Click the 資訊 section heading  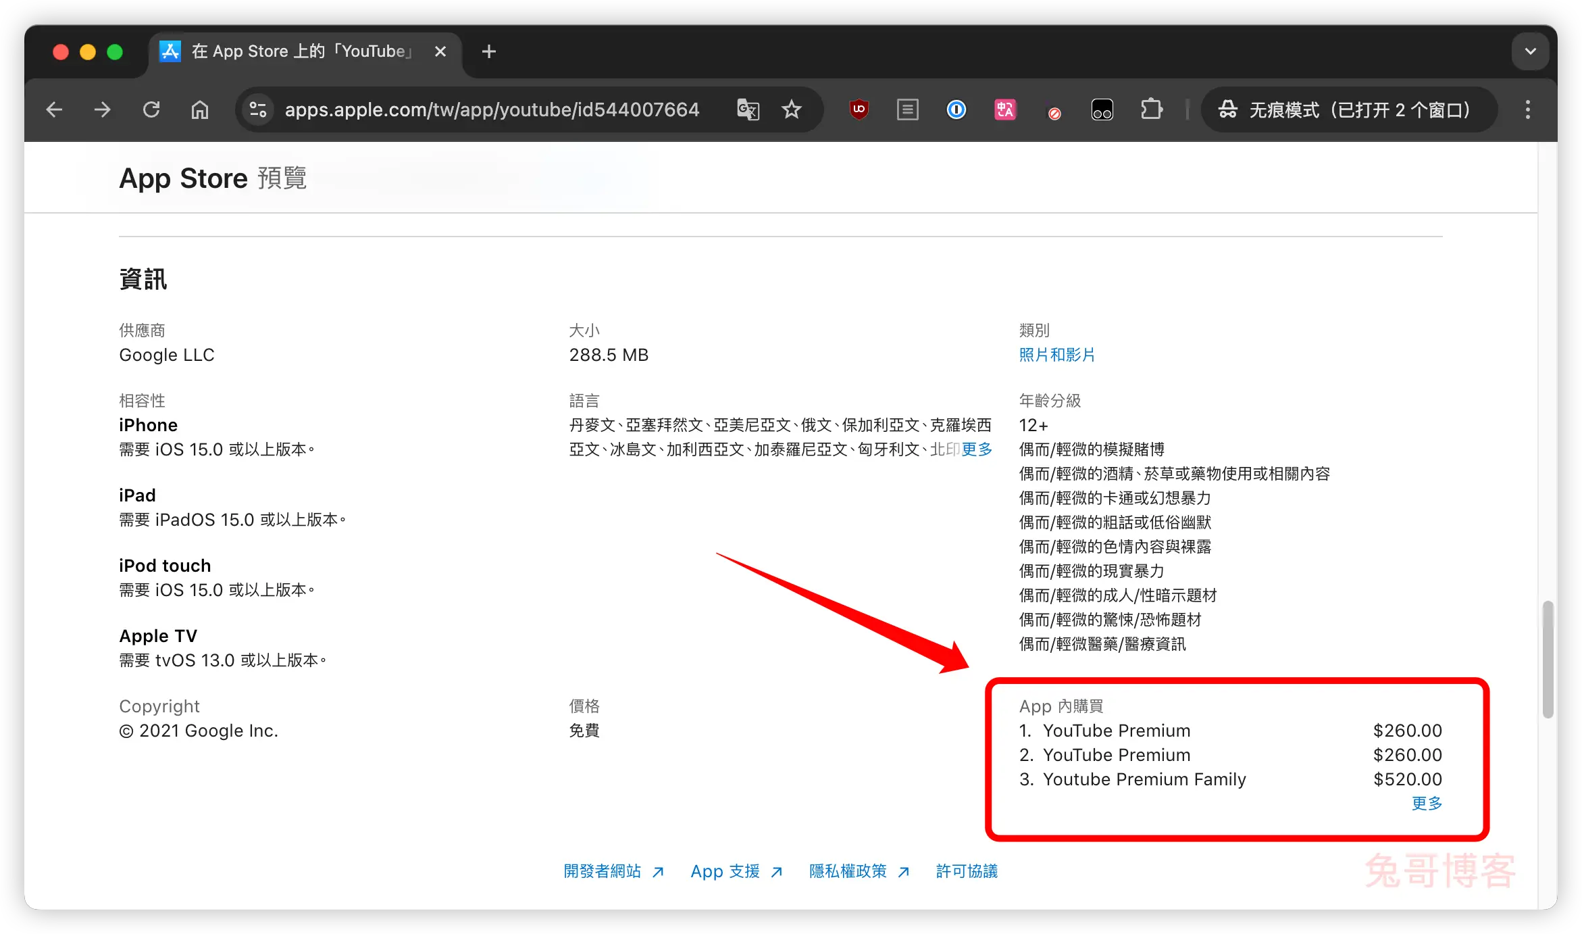(143, 279)
